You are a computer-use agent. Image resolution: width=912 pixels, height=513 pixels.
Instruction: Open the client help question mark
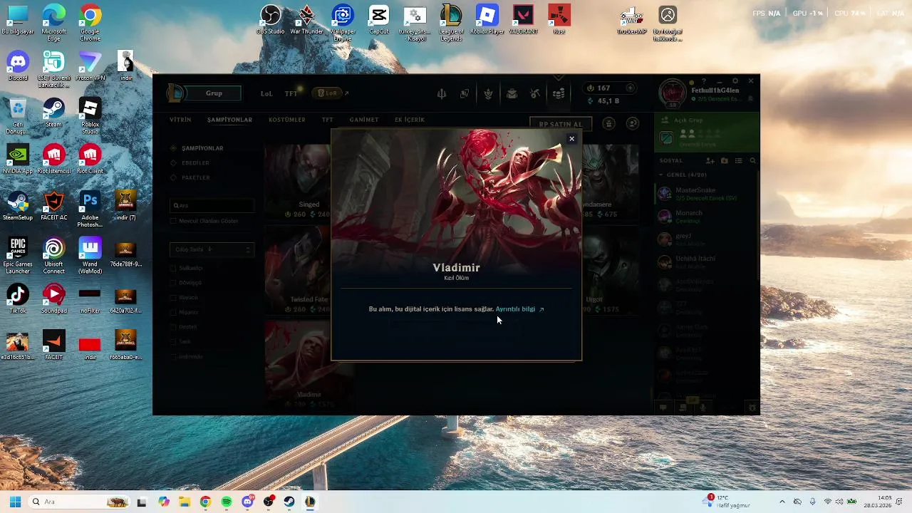[x=704, y=81]
